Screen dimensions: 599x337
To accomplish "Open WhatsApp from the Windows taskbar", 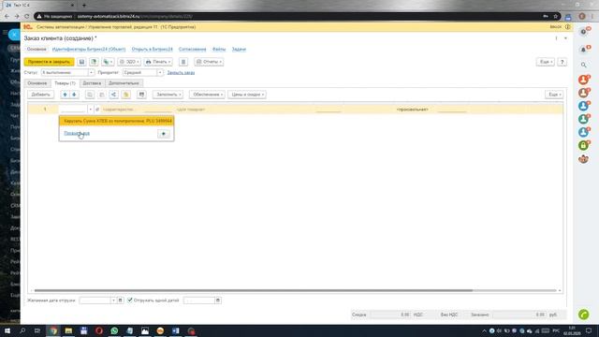I will click(114, 330).
